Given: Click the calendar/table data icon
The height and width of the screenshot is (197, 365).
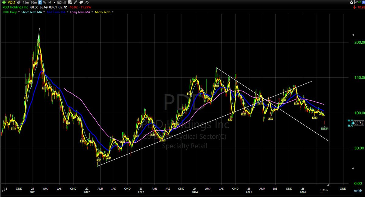Looking at the screenshot, I should point(70,2).
